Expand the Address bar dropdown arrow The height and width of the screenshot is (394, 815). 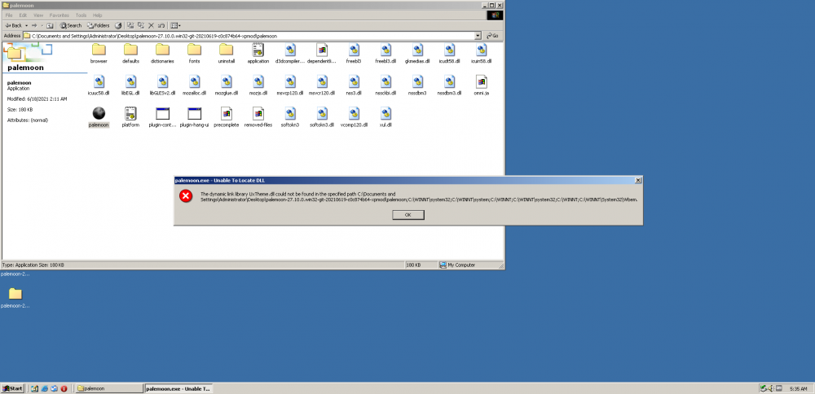478,36
